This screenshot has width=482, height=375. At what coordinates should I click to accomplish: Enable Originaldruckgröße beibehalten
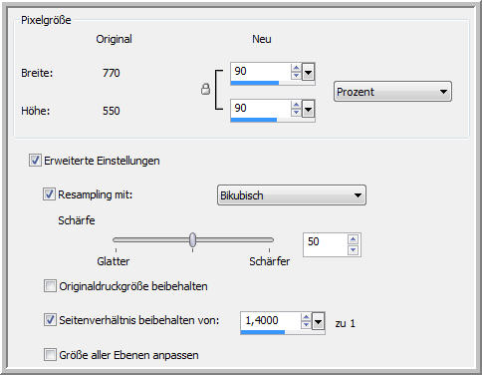pyautogui.click(x=50, y=286)
